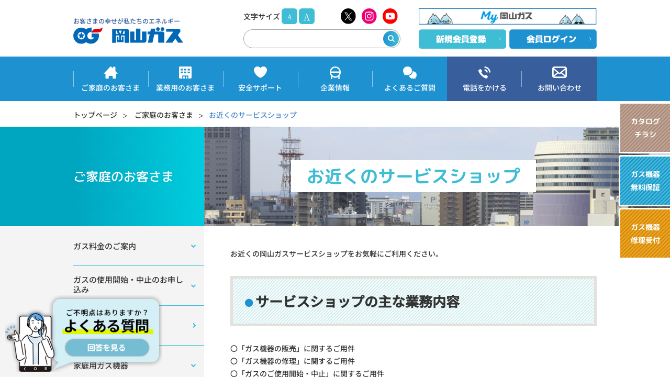Click the search magnifier button

coord(390,39)
